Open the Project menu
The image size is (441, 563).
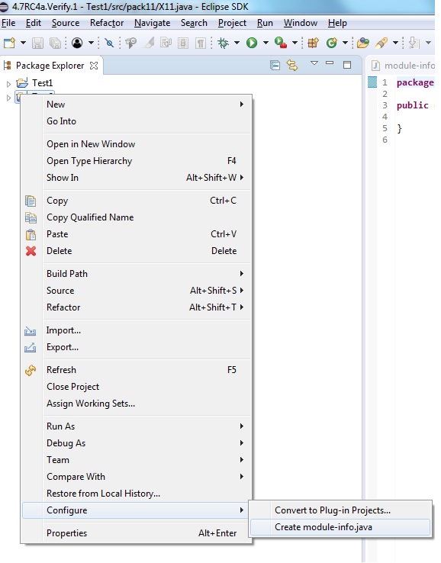tap(232, 23)
